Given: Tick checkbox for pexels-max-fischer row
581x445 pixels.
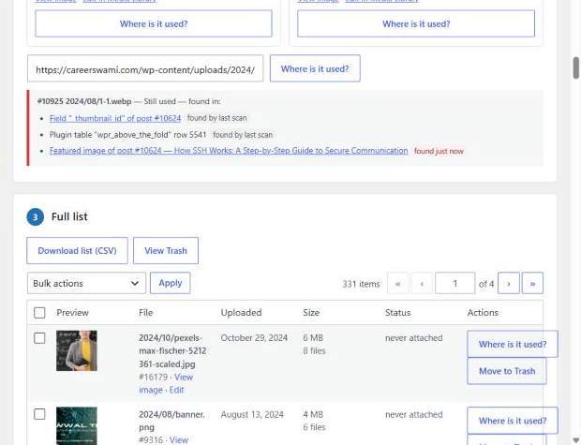Looking at the screenshot, I should 39,338.
